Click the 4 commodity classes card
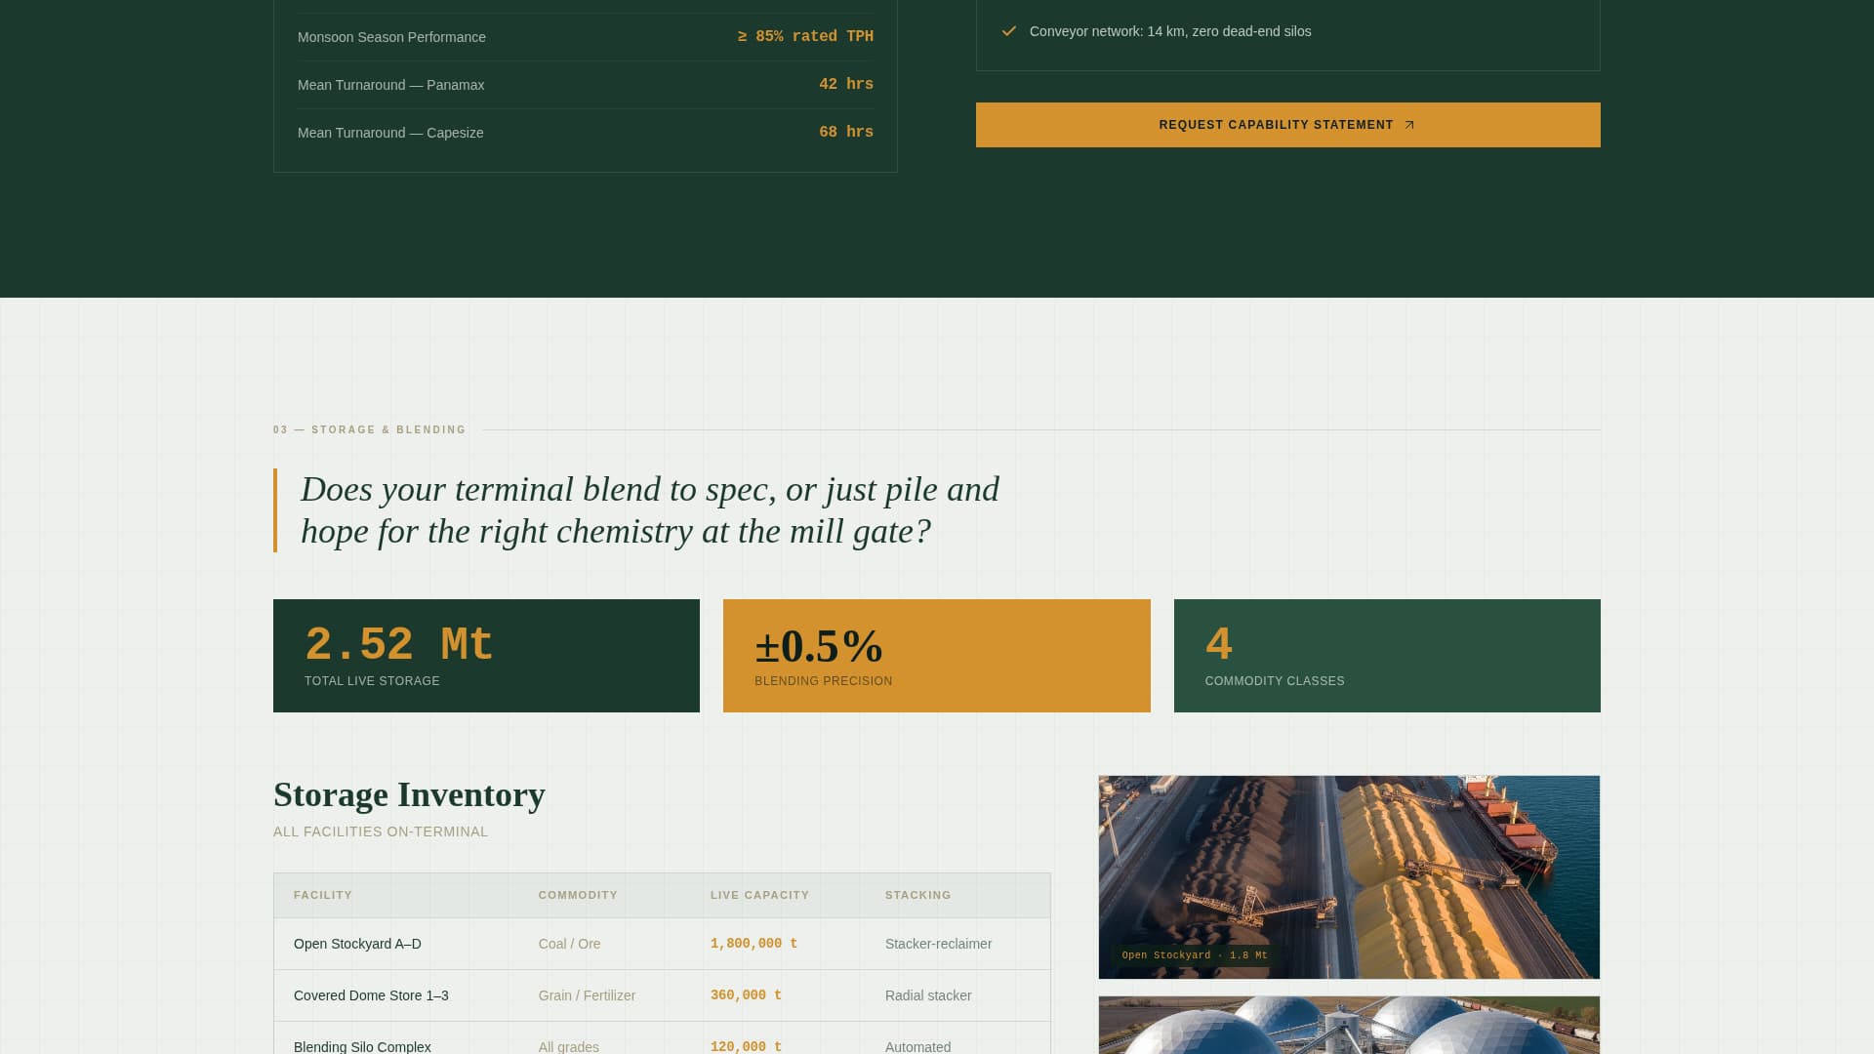 pyautogui.click(x=1387, y=655)
